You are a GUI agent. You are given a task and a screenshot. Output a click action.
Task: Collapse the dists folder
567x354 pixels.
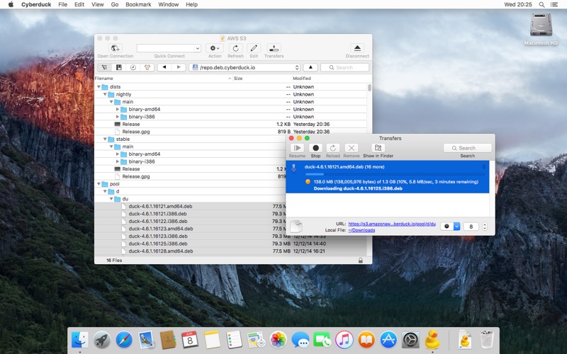click(99, 87)
